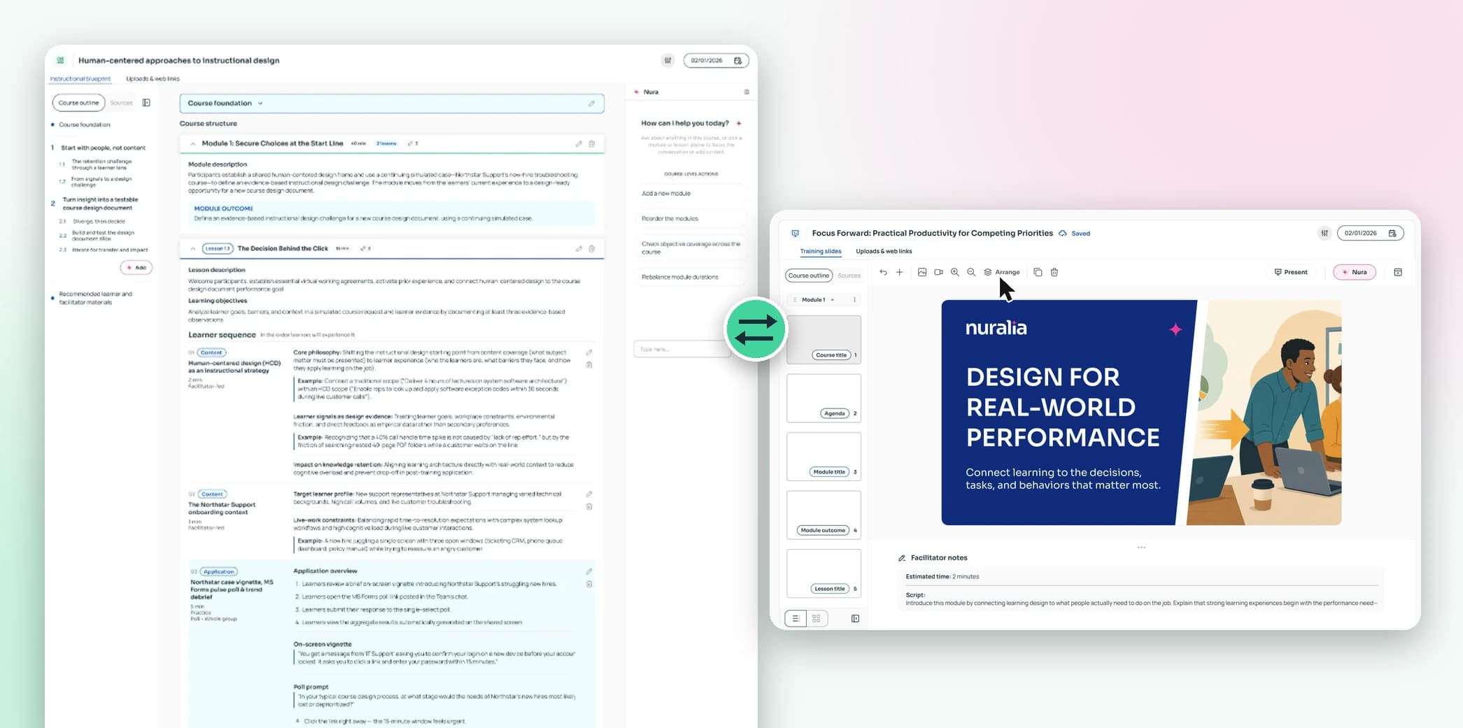This screenshot has height=728, width=1463.
Task: Collapse the blueprint outline sidebar panel
Action: [146, 103]
